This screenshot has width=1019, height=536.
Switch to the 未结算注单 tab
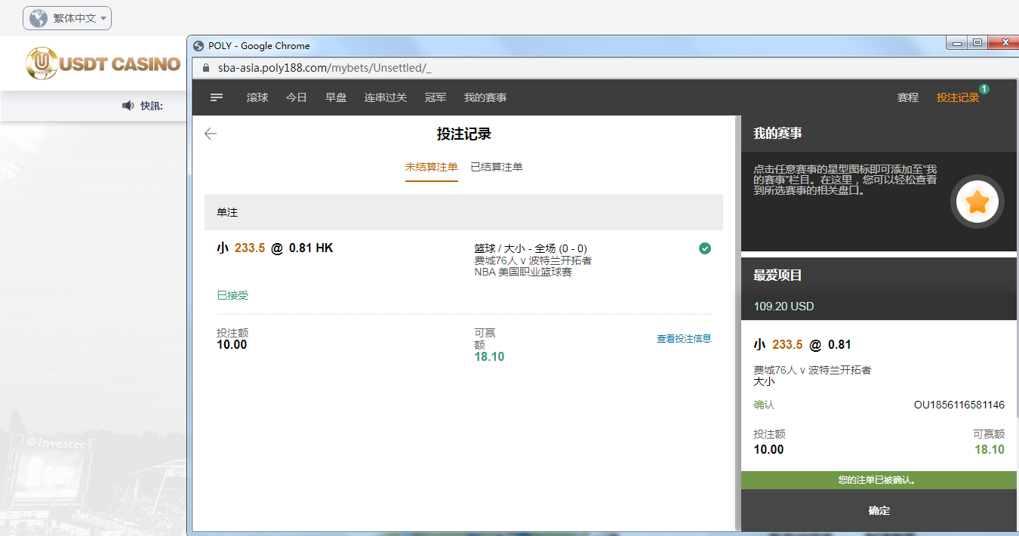pos(432,167)
